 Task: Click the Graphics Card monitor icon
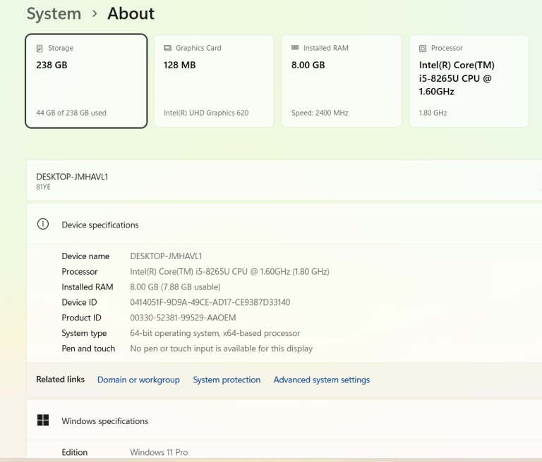(x=167, y=49)
